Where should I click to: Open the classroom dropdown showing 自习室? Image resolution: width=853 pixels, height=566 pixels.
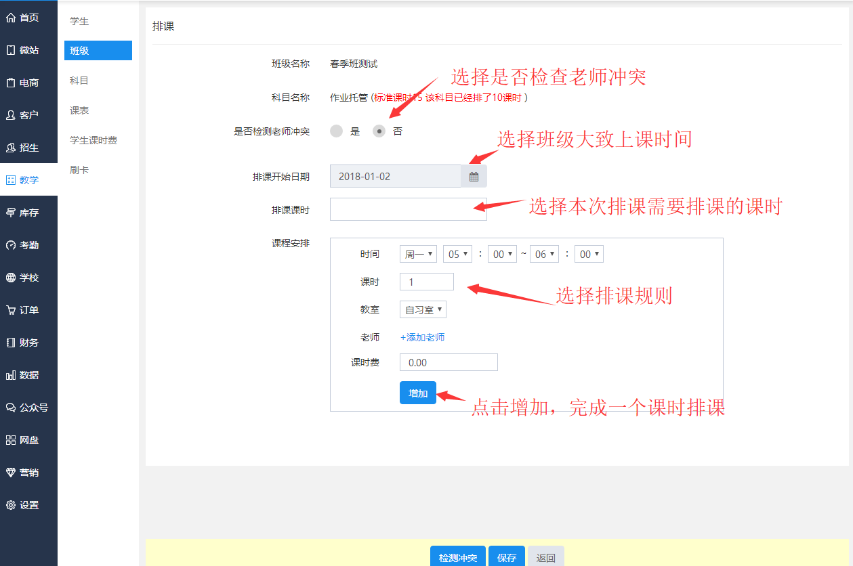coord(422,309)
